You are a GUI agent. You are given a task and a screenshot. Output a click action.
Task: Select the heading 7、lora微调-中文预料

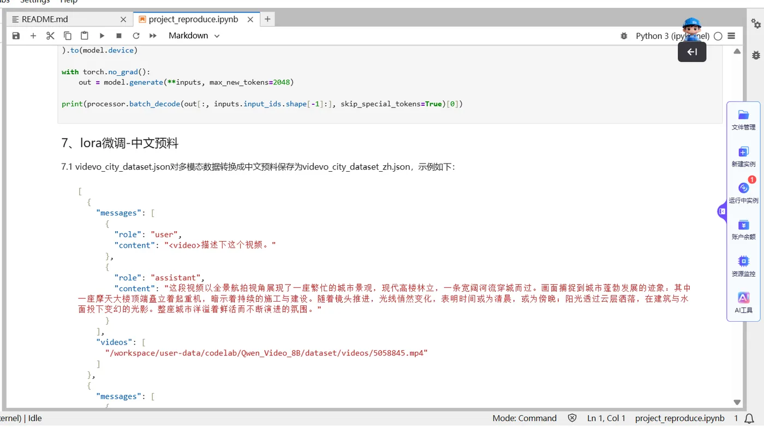(x=120, y=143)
